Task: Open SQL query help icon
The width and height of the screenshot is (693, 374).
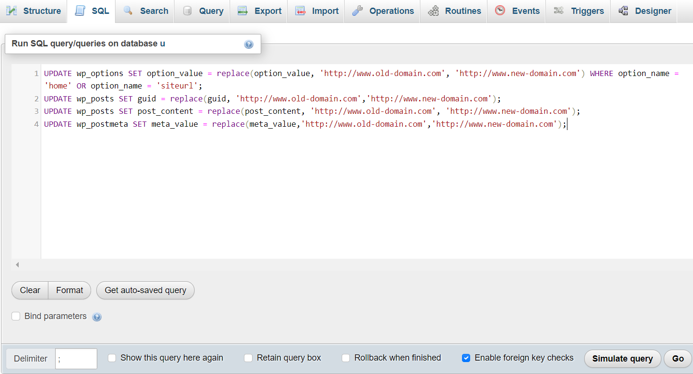Action: point(249,44)
